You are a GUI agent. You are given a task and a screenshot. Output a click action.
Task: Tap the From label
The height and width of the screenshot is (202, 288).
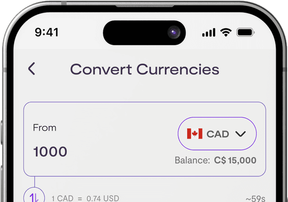(x=45, y=128)
